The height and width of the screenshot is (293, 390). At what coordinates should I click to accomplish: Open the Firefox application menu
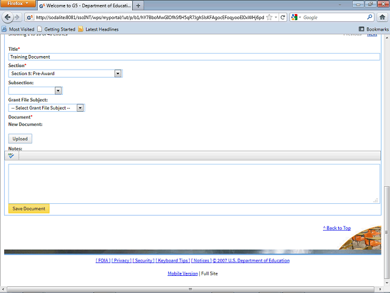pos(18,4)
